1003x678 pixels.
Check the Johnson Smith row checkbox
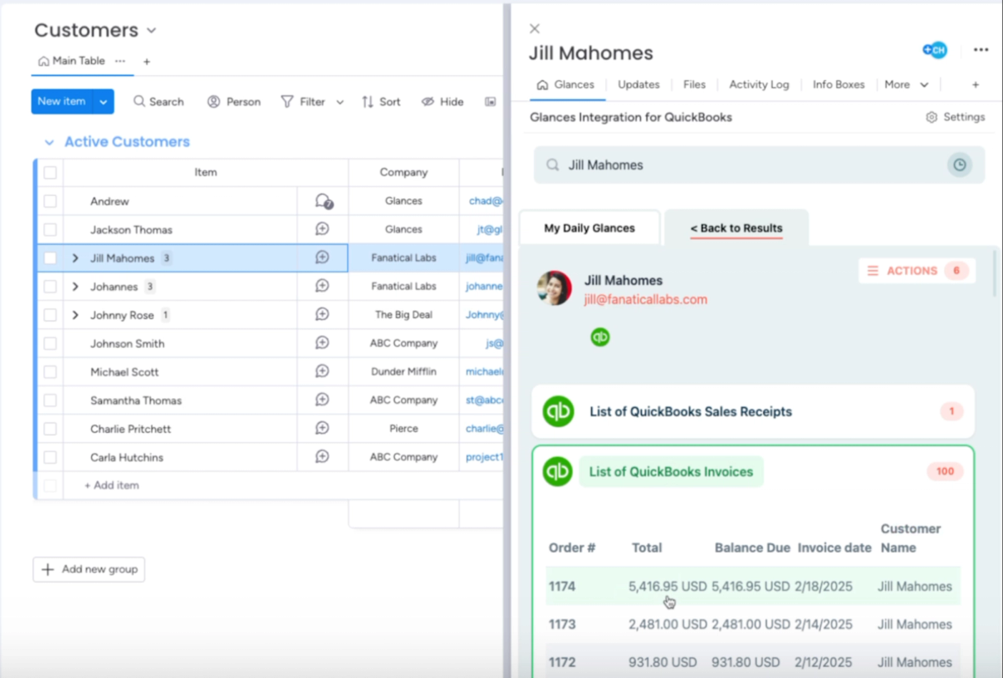(50, 344)
